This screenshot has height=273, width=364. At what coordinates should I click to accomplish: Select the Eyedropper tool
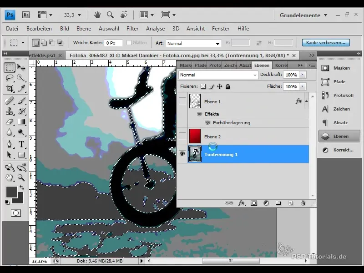(x=21, y=88)
